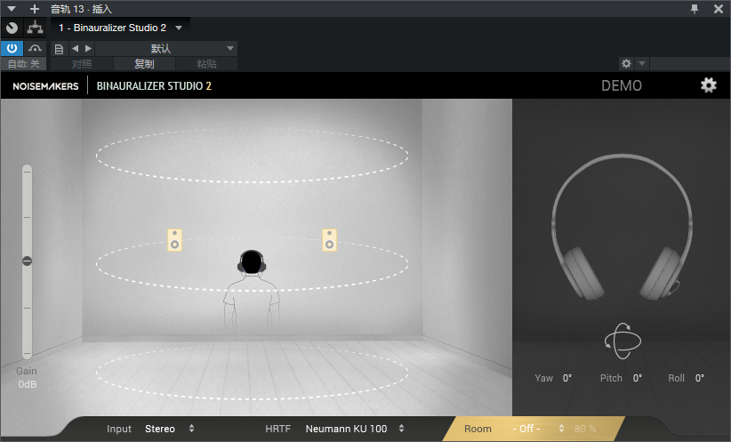Click the '复制' copy button
Viewport: 731px width, 442px height.
[144, 64]
